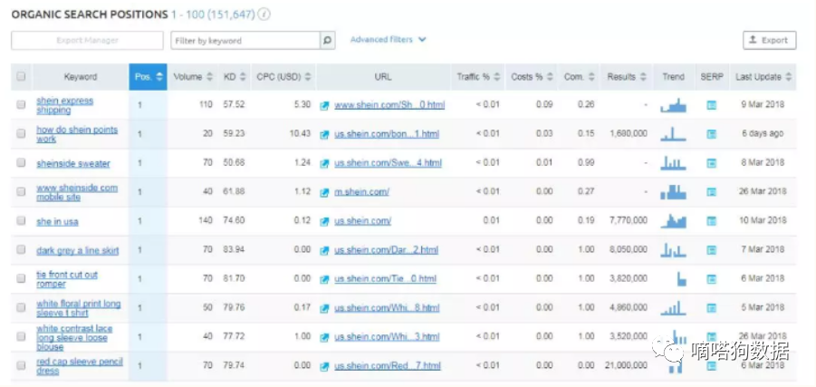View SERP snapshot for how do shein points work
This screenshot has height=387, width=816.
(x=712, y=134)
